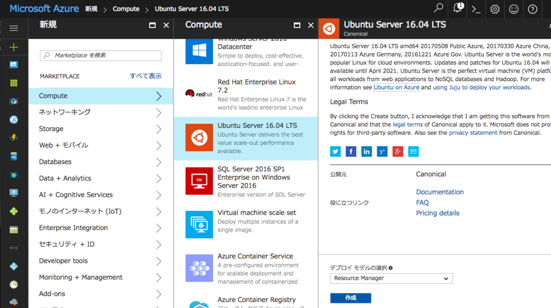This screenshot has width=551, height=308.
Task: Expand the Storage category chevron
Action: point(159,129)
